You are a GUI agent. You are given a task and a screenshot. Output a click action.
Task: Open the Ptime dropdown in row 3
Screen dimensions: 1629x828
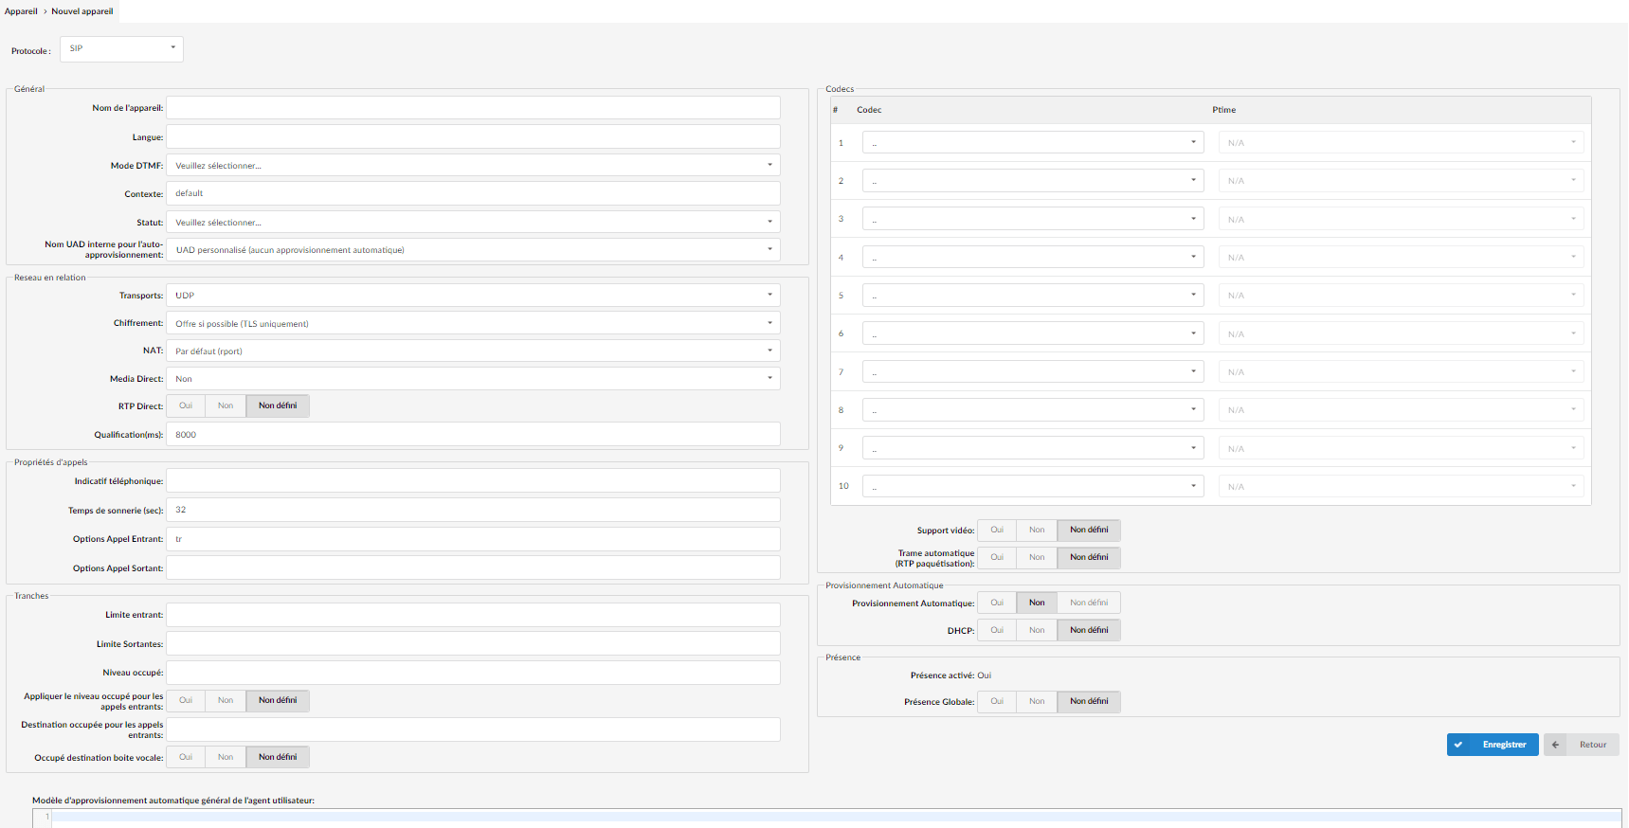(1401, 219)
